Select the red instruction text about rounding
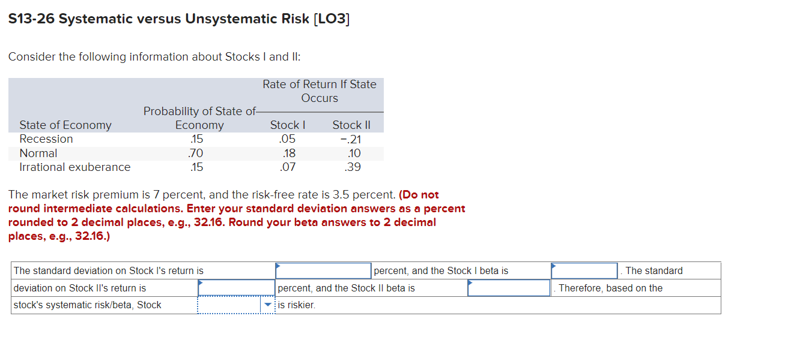788x355 pixels. [234, 215]
